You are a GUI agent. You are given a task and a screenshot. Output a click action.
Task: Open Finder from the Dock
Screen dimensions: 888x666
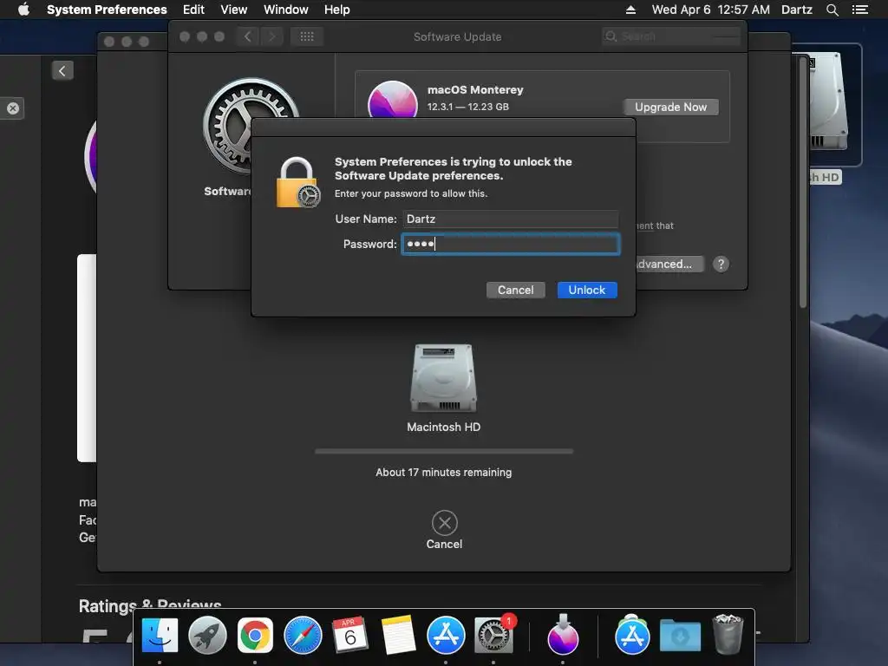click(x=160, y=636)
